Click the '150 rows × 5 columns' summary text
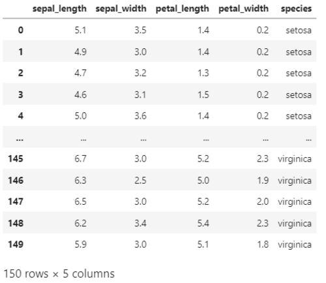Image resolution: width=326 pixels, height=283 pixels. 59,273
